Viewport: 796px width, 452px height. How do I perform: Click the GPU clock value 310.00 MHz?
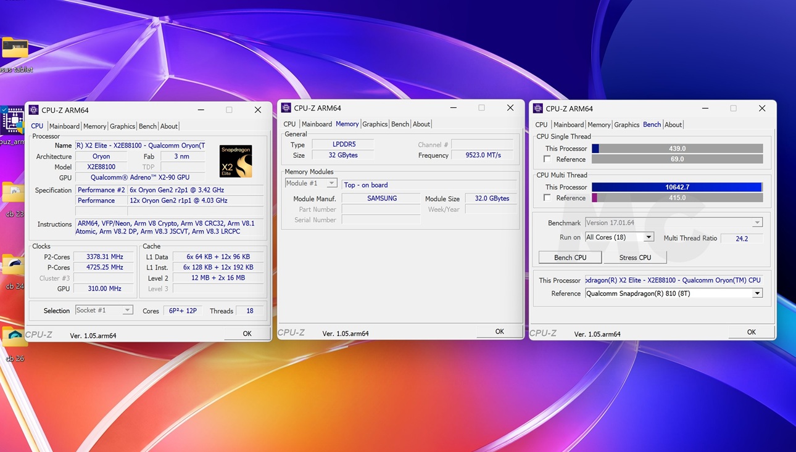pos(104,289)
